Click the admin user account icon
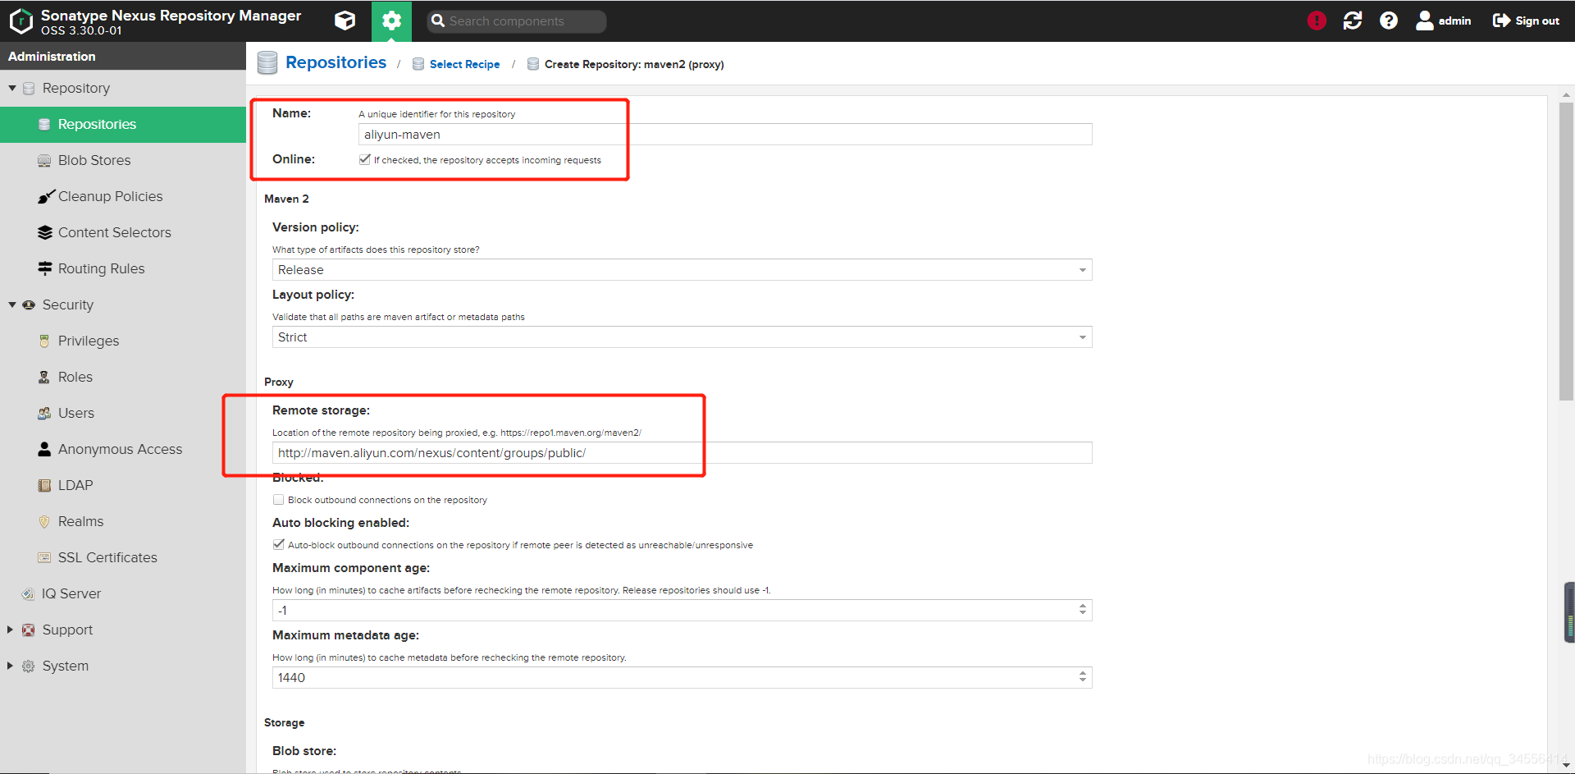1575x774 pixels. [1425, 21]
